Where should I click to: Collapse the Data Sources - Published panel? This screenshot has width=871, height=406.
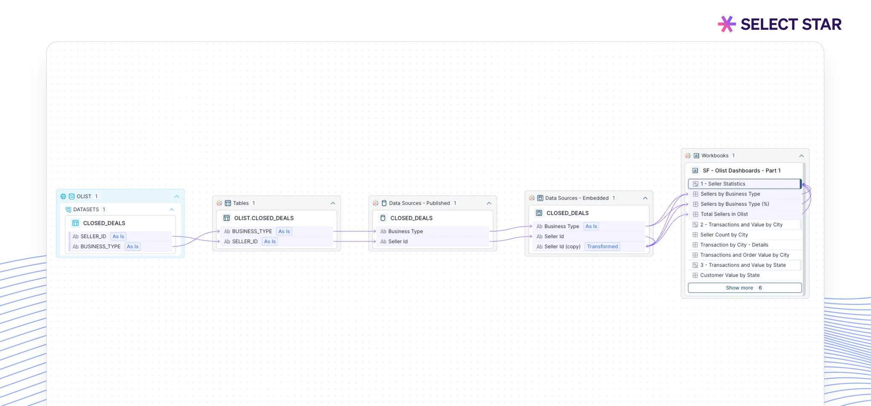[x=489, y=203]
